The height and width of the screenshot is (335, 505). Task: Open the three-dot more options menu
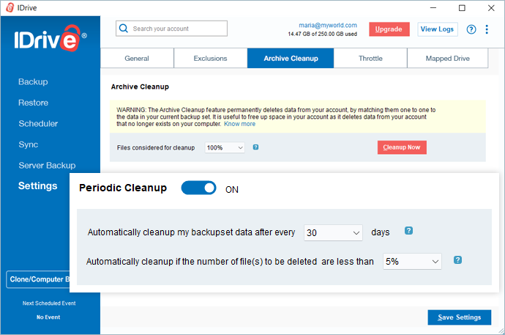pyautogui.click(x=487, y=29)
